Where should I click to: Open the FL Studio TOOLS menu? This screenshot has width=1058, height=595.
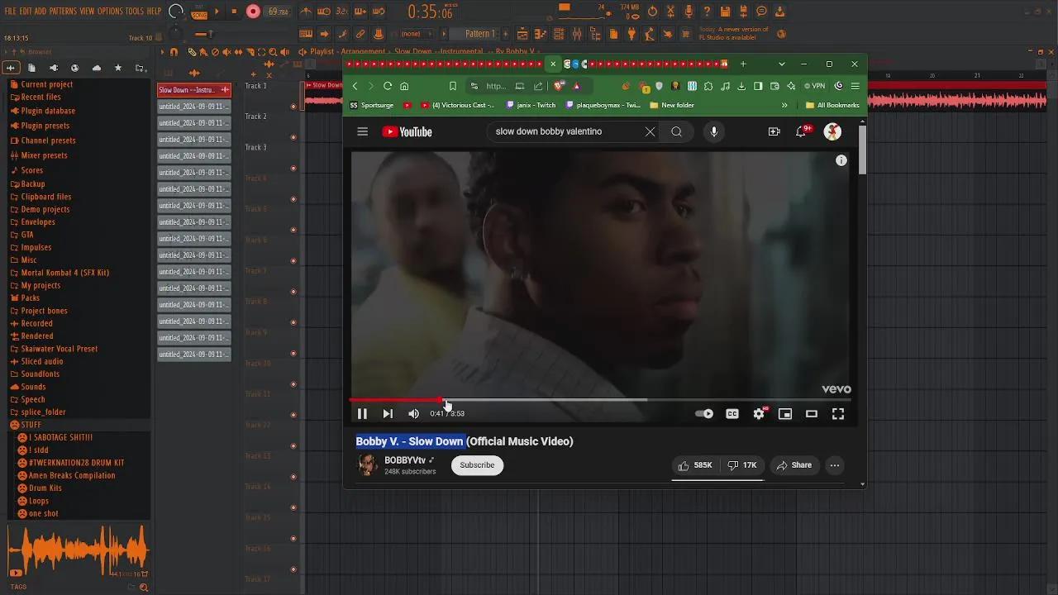click(x=135, y=12)
